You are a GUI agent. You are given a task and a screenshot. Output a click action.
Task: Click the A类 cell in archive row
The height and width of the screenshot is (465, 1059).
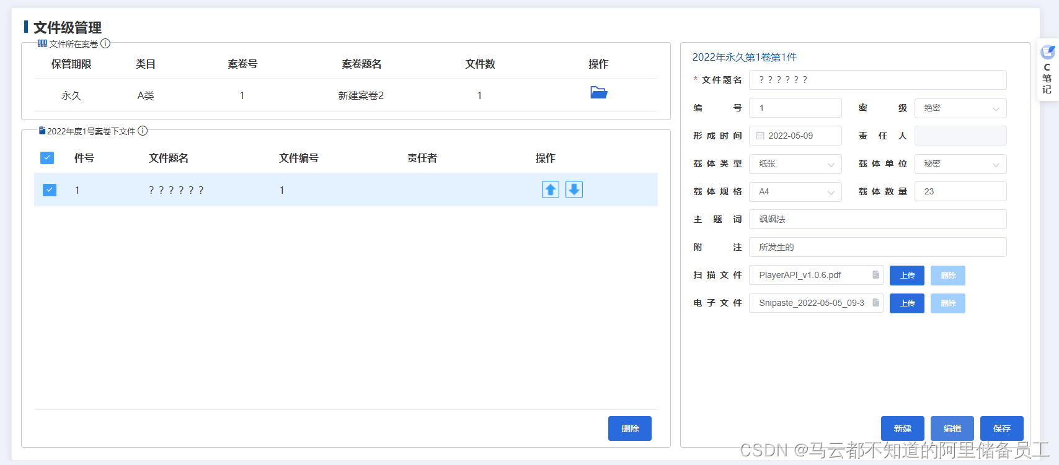pyautogui.click(x=146, y=95)
